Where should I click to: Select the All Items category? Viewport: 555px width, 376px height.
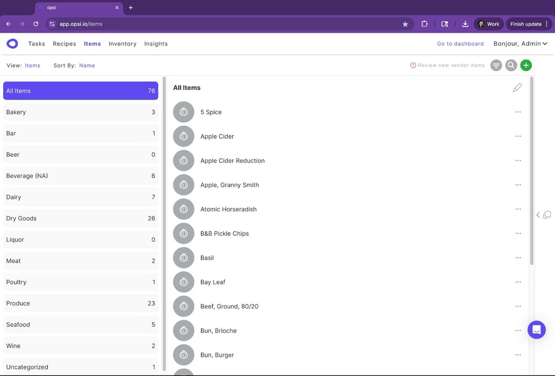81,91
